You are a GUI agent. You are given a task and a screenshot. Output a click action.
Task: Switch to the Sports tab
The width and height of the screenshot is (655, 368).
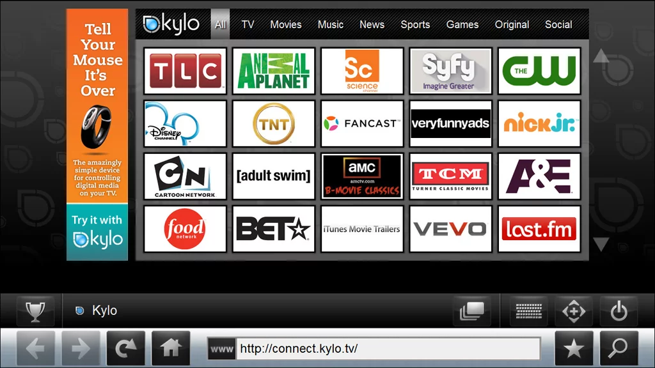(x=415, y=25)
